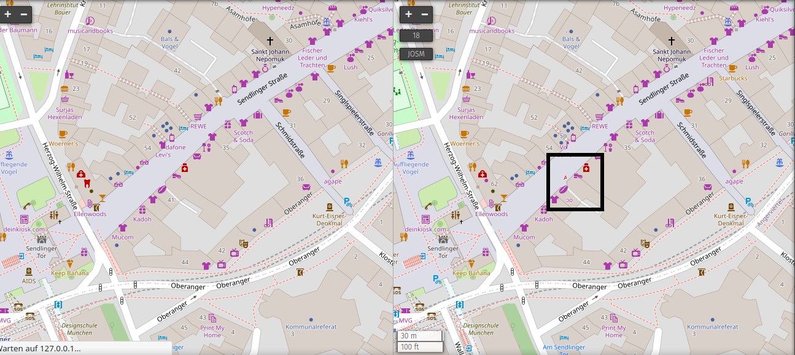Image resolution: width=795 pixels, height=355 pixels.
Task: Select Print My Home copy icon, left map
Action: [212, 318]
